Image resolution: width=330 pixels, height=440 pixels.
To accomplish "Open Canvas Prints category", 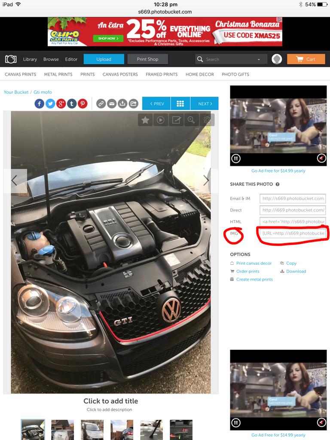I will coord(21,74).
